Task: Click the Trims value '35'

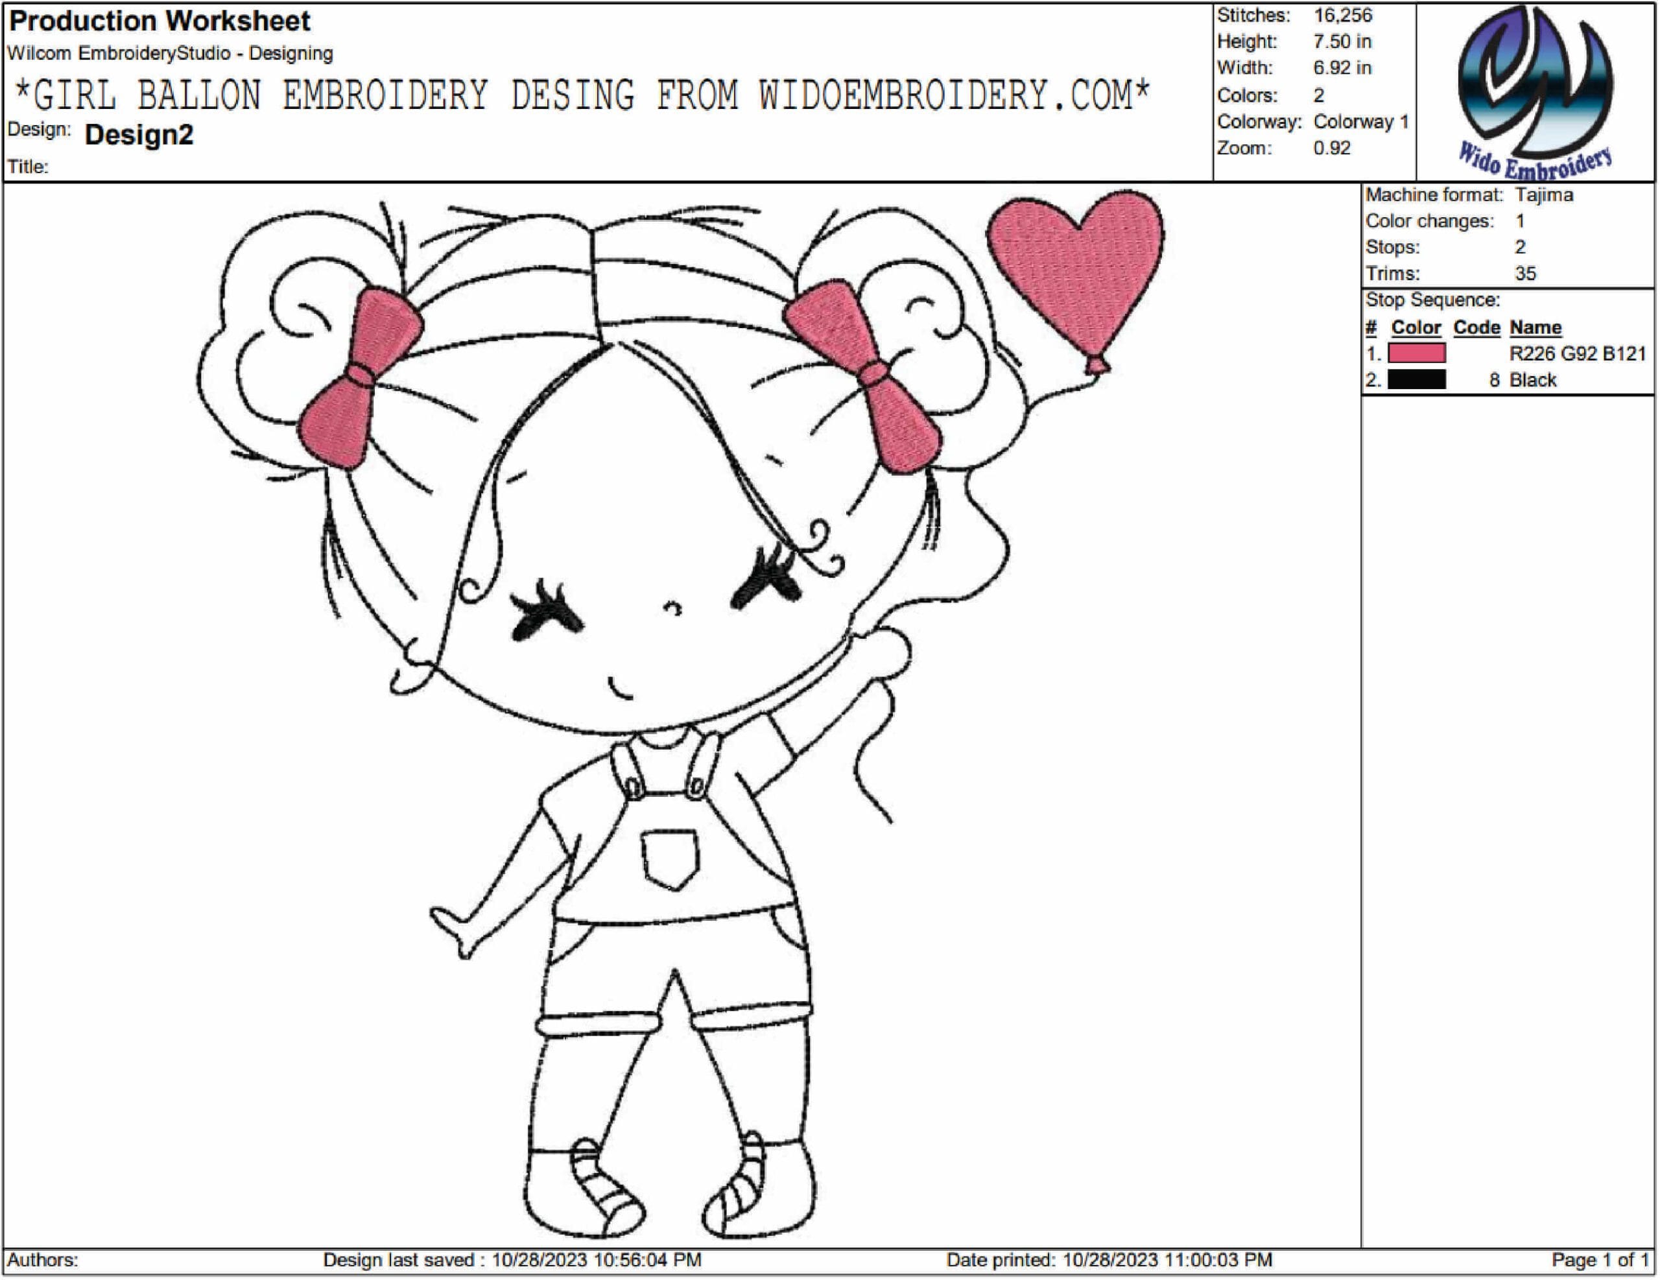Action: click(x=1524, y=274)
